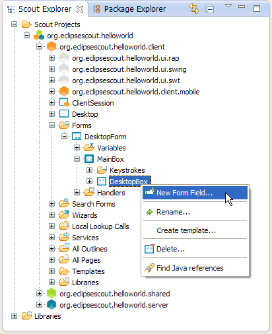
Task: Switch to the Package Explorer tab
Action: (x=129, y=9)
